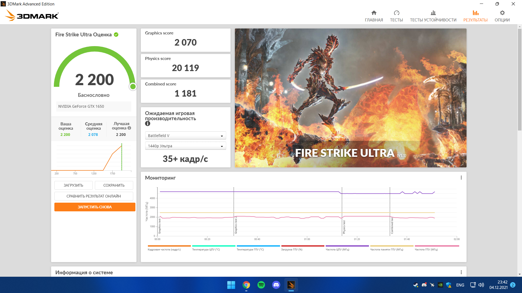Click the ЗАГРУЗИТЬ button
This screenshot has width=522, height=293.
click(73, 185)
